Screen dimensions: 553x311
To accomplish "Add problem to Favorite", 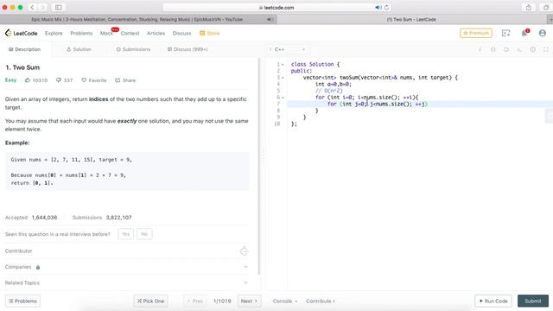I will point(94,80).
